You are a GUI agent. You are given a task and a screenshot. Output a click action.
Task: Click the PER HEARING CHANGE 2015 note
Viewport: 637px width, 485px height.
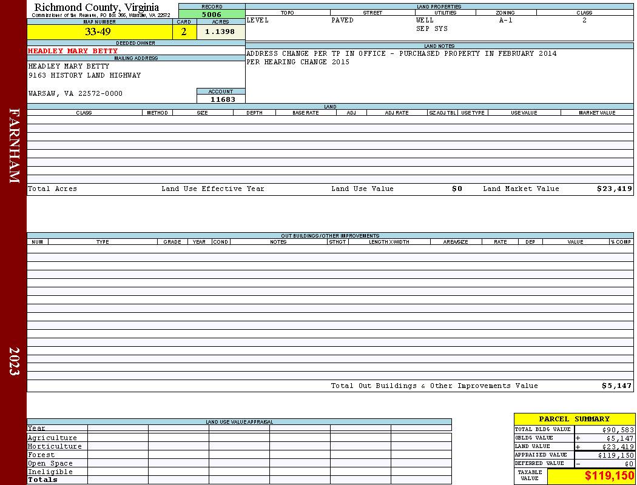click(298, 62)
